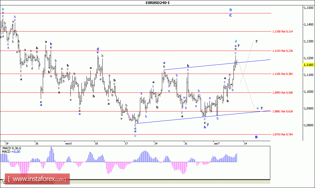Click the 1,1500 price axis label
Viewport: 315px width, 188px height.
309,8
